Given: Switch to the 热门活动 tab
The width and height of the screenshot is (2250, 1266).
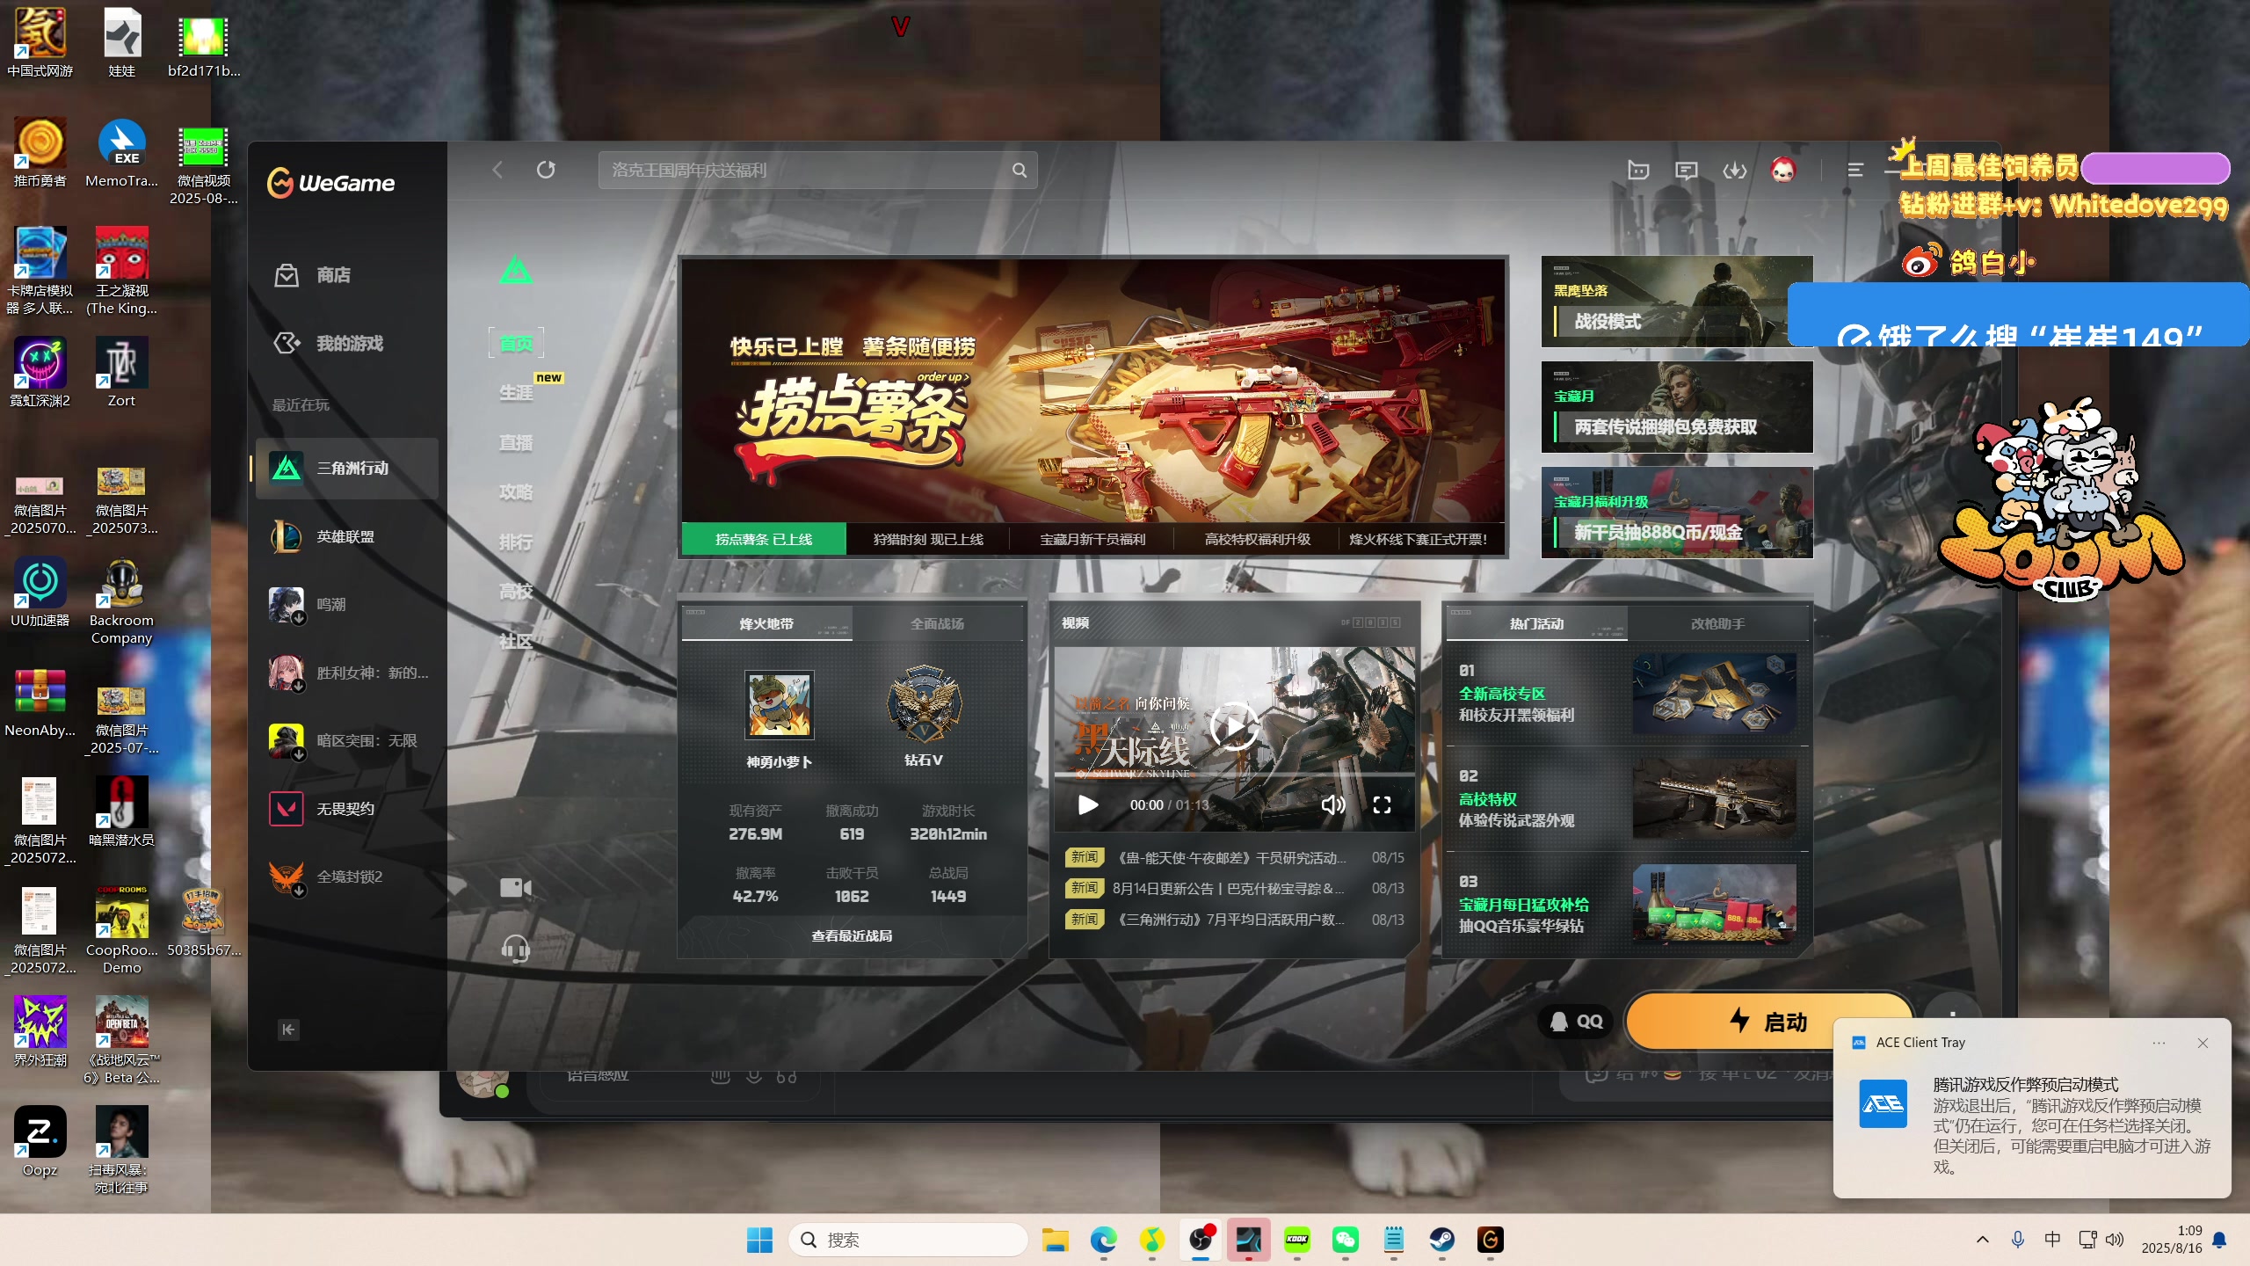Looking at the screenshot, I should (1537, 623).
